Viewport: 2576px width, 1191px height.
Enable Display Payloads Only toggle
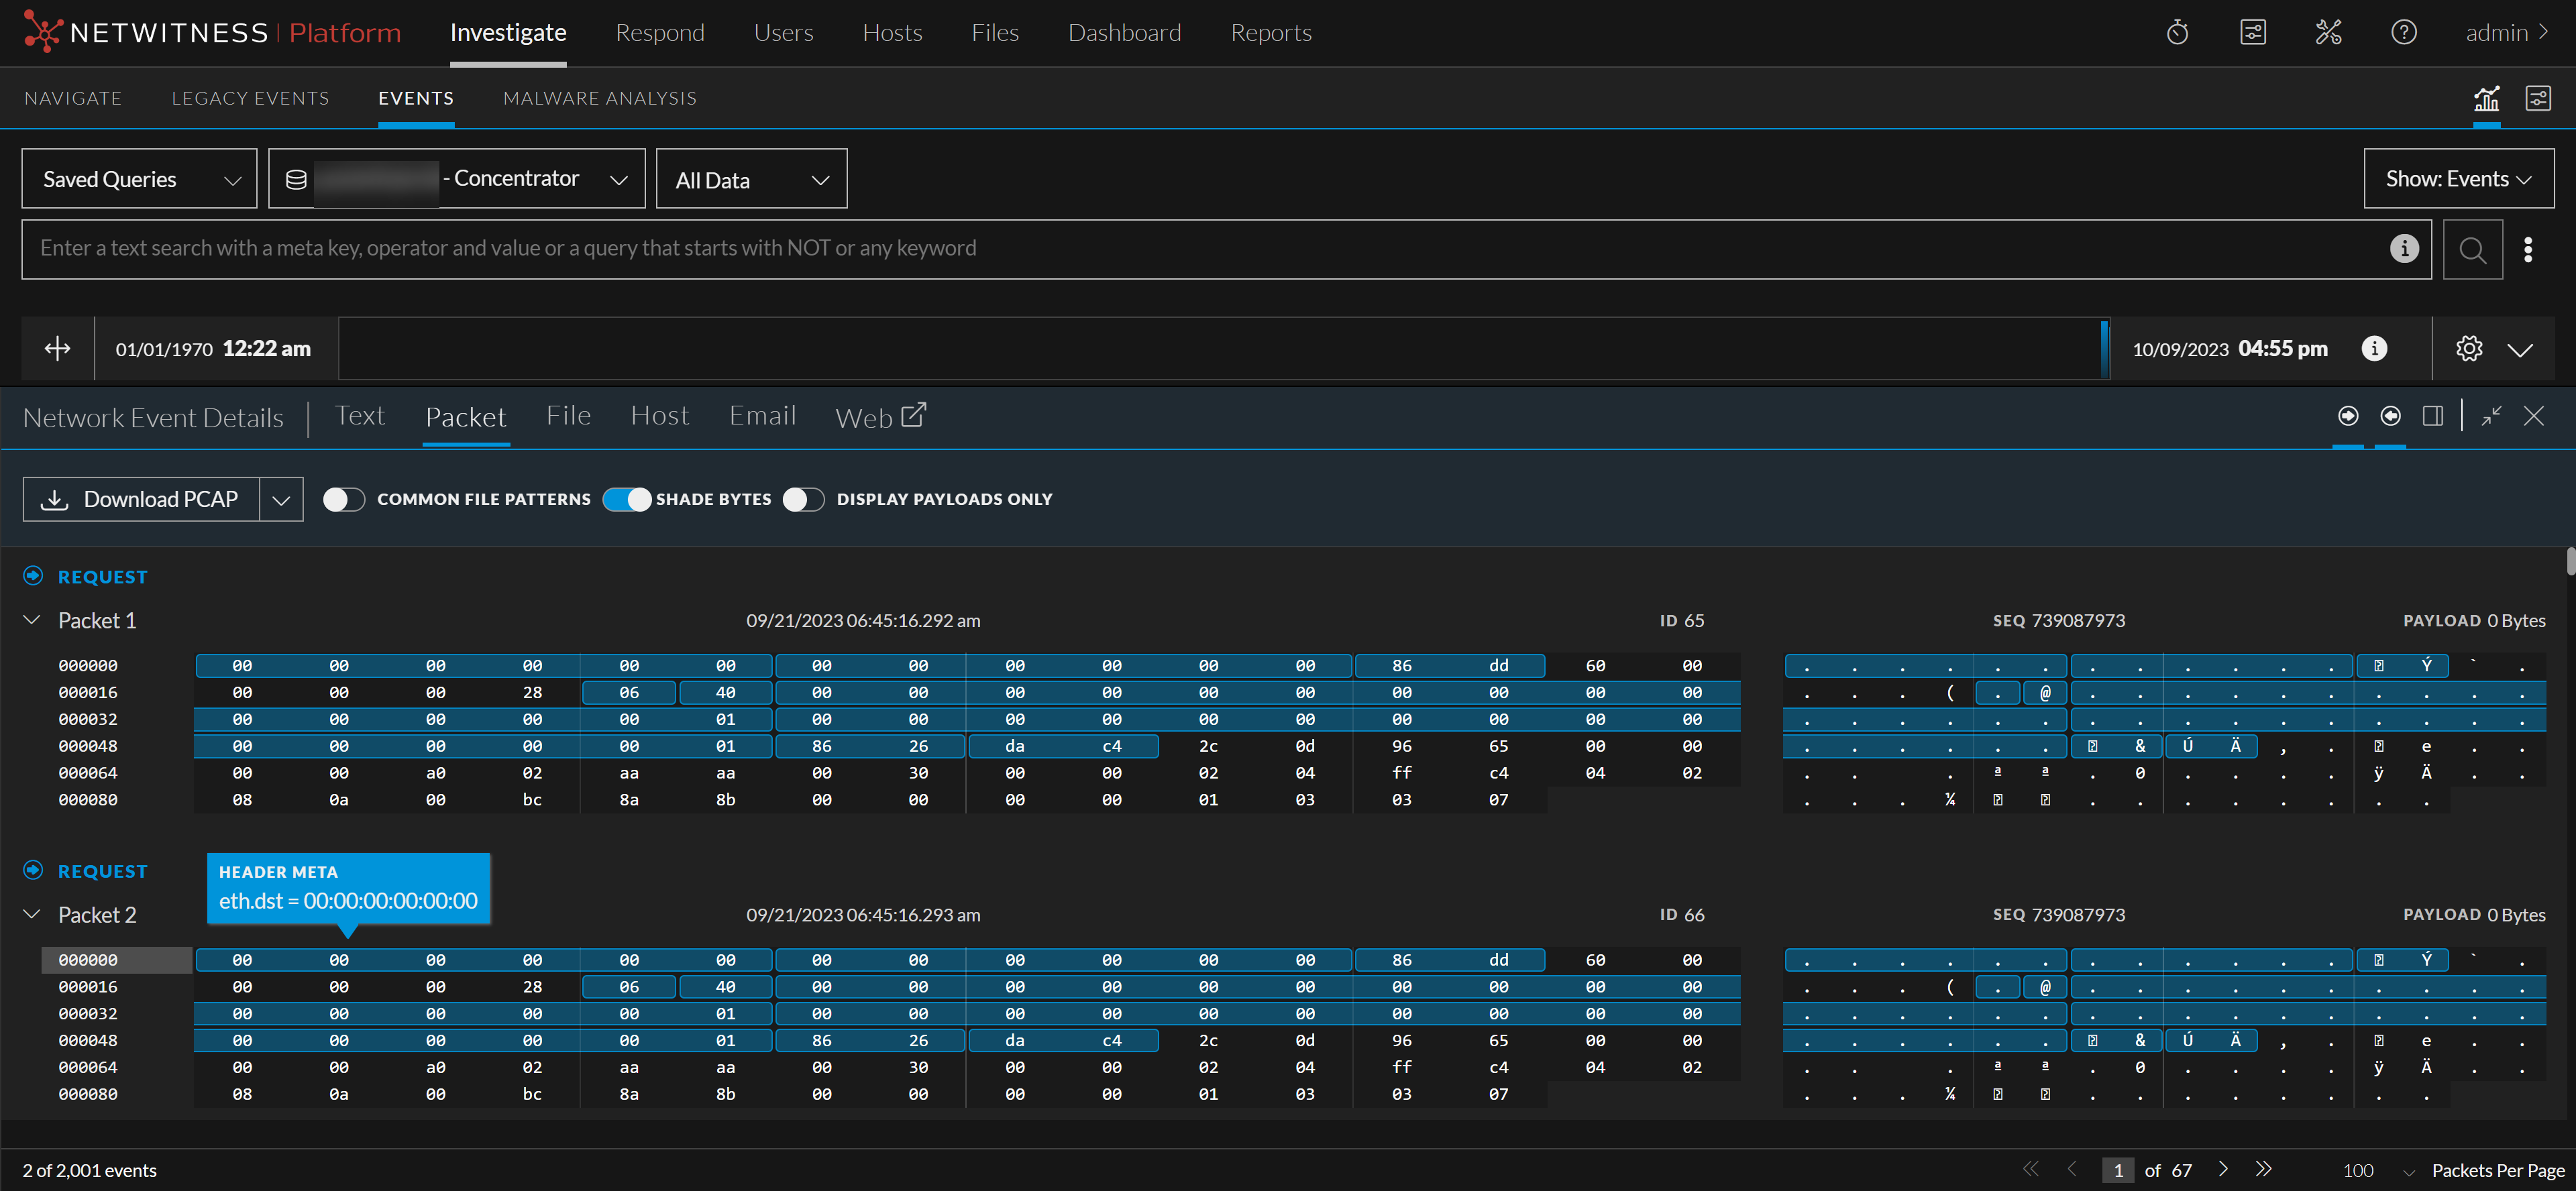point(803,499)
